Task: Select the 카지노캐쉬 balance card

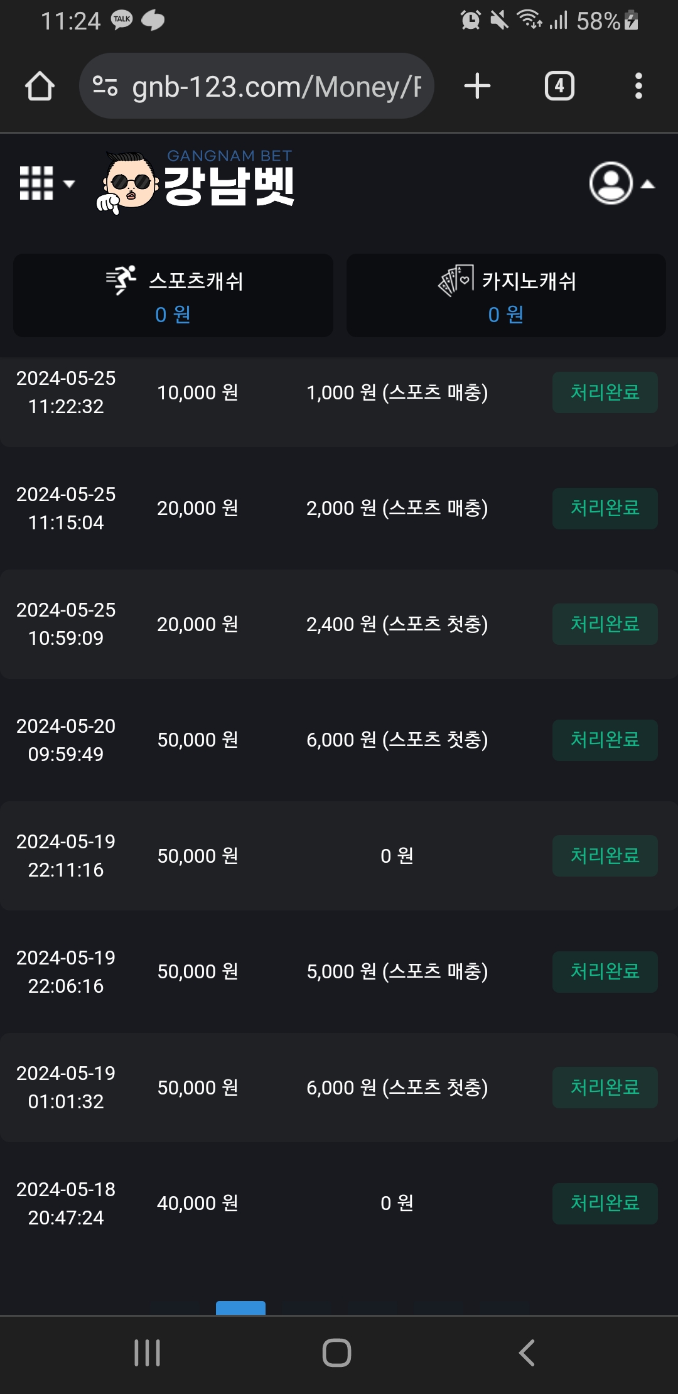Action: tap(506, 296)
